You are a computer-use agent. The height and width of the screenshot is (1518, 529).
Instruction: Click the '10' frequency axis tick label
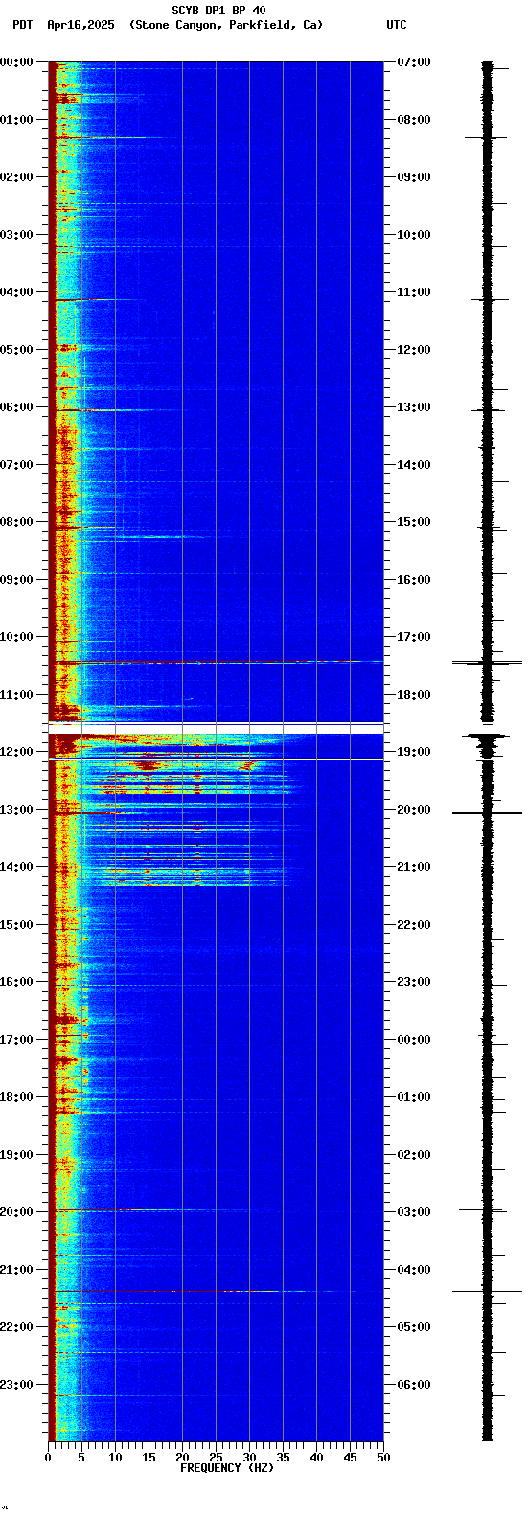click(x=115, y=1458)
